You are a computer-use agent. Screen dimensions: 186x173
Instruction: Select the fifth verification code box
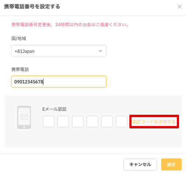(107, 122)
